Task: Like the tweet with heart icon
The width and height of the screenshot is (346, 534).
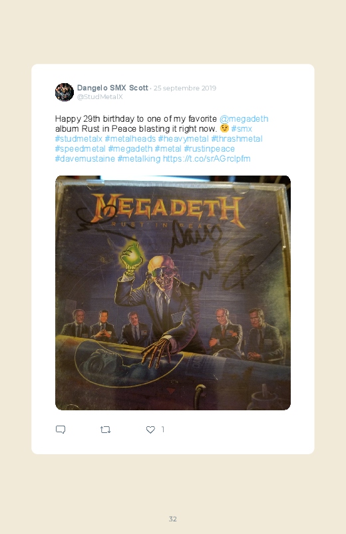Action: [x=150, y=430]
